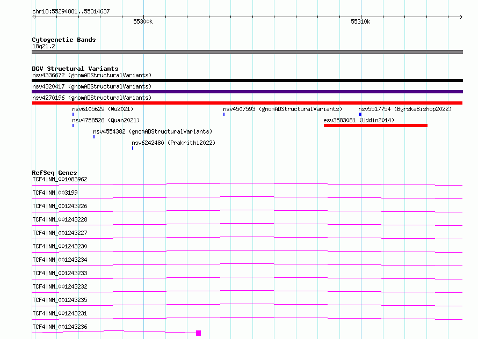Open variant label nsv6105629 (Wu2021)
The image size is (478, 339).
click(x=103, y=109)
